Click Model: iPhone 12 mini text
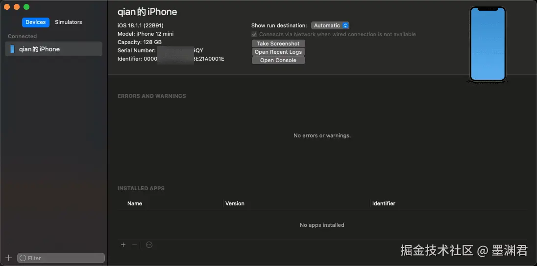The image size is (537, 266). tap(146, 34)
